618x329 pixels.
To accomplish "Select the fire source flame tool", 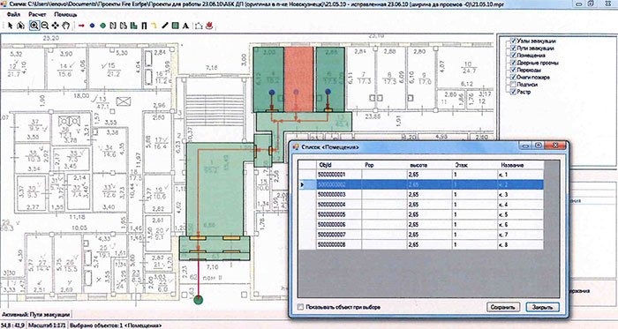I will pyautogui.click(x=210, y=26).
